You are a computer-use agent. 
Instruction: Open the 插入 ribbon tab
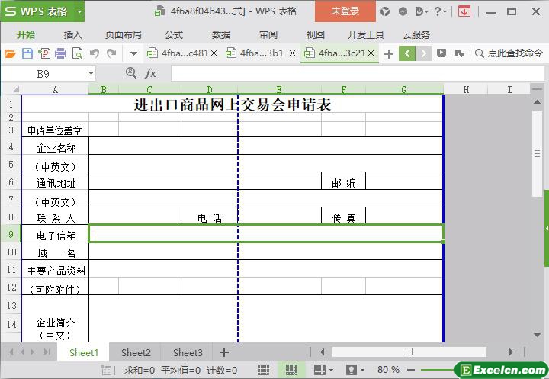73,34
